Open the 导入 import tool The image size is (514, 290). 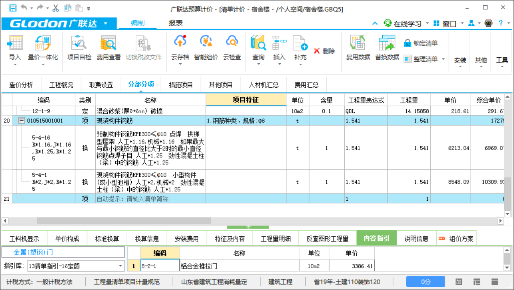15,50
